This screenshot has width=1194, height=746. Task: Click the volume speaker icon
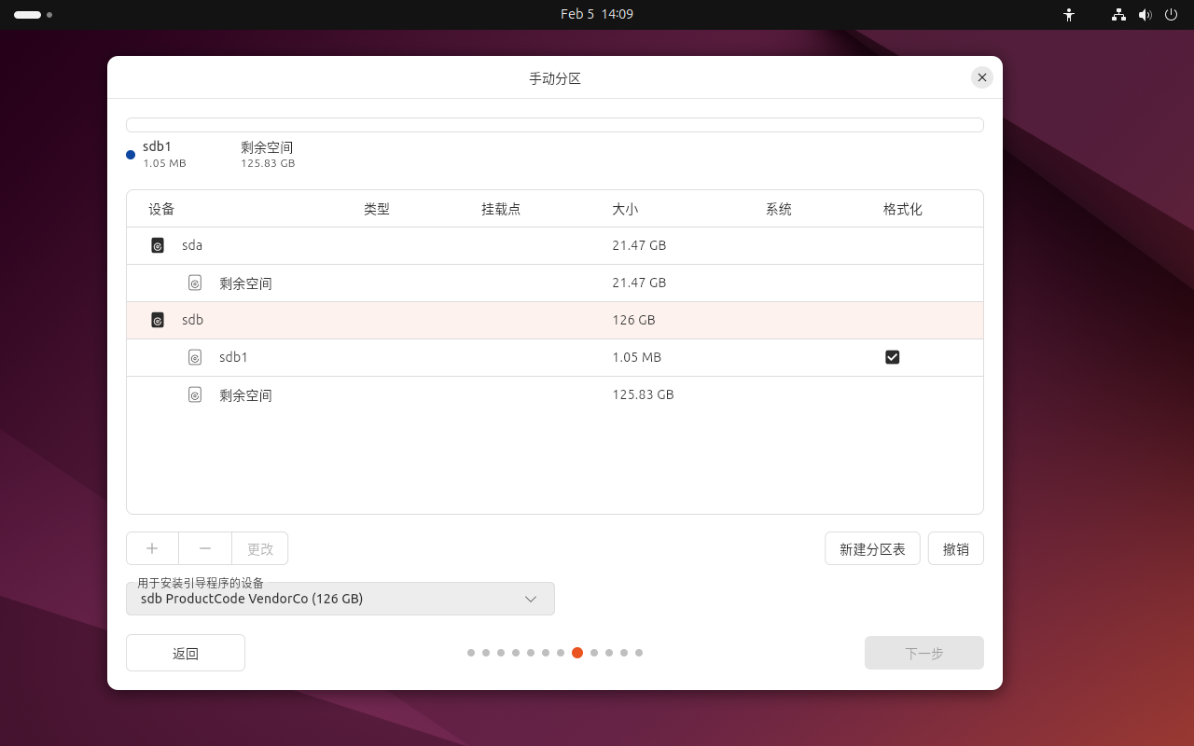[1145, 15]
